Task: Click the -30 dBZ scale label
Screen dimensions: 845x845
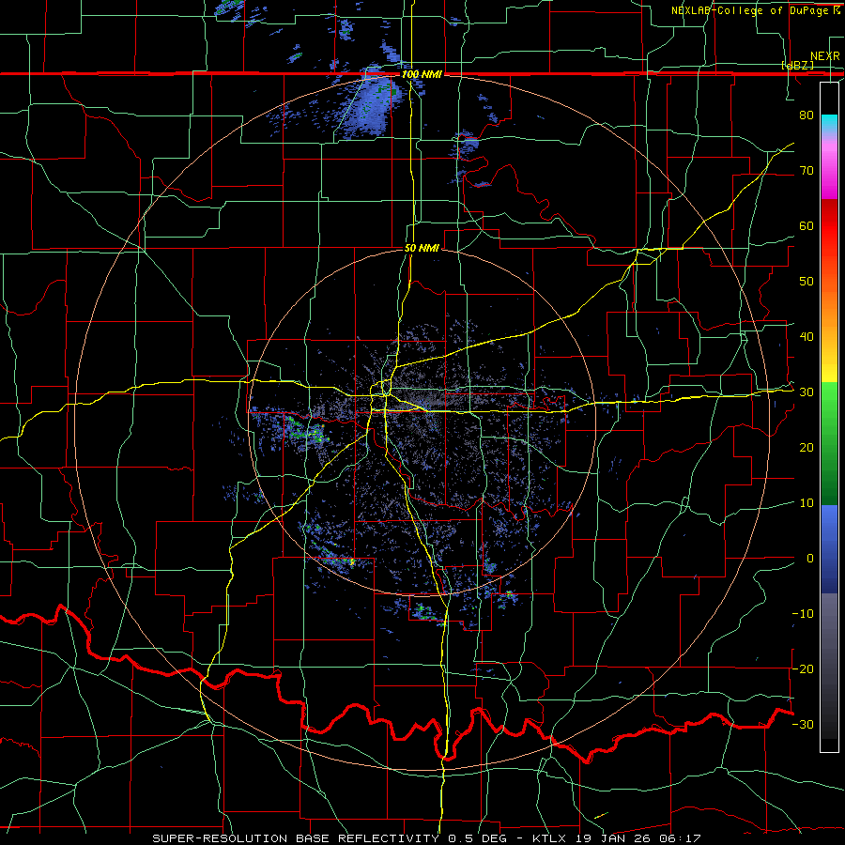Action: [803, 725]
